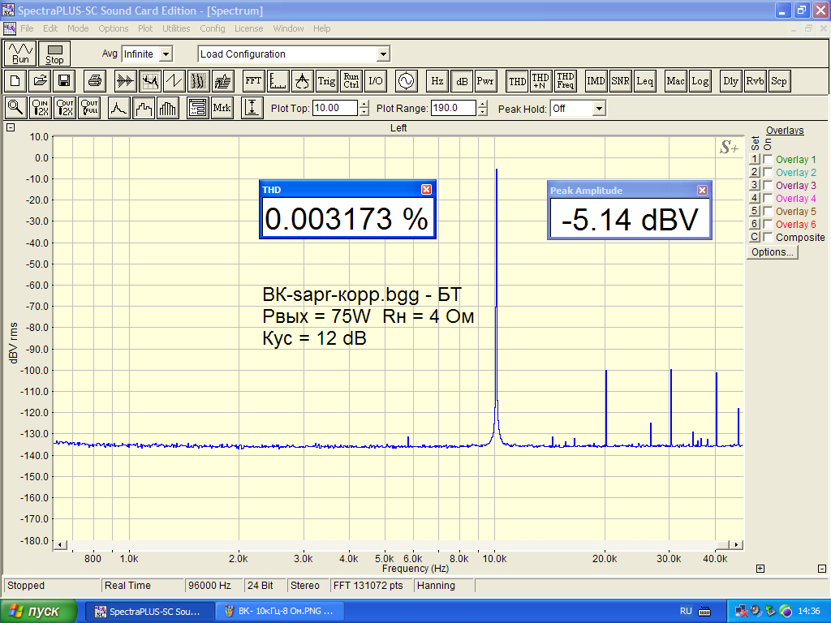Click the Zoom In 2X magnifier icon
831x623 pixels.
coord(40,108)
